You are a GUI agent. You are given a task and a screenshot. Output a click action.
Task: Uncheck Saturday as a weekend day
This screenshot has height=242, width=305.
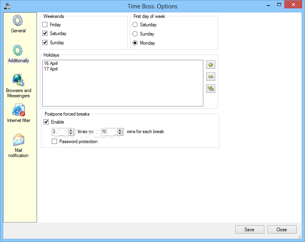pos(45,33)
